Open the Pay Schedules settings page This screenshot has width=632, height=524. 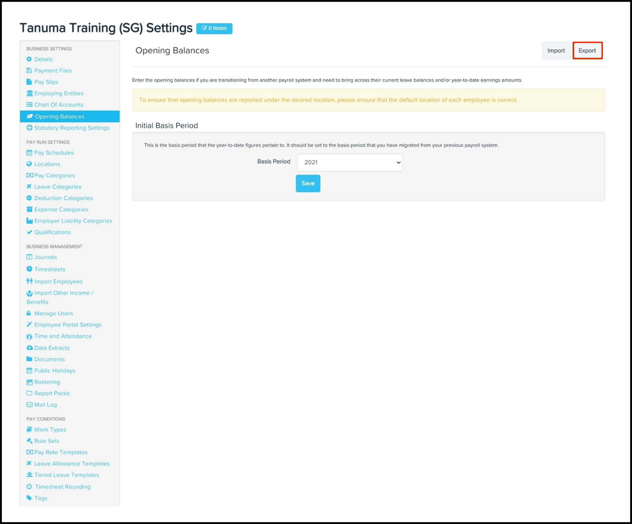point(54,152)
